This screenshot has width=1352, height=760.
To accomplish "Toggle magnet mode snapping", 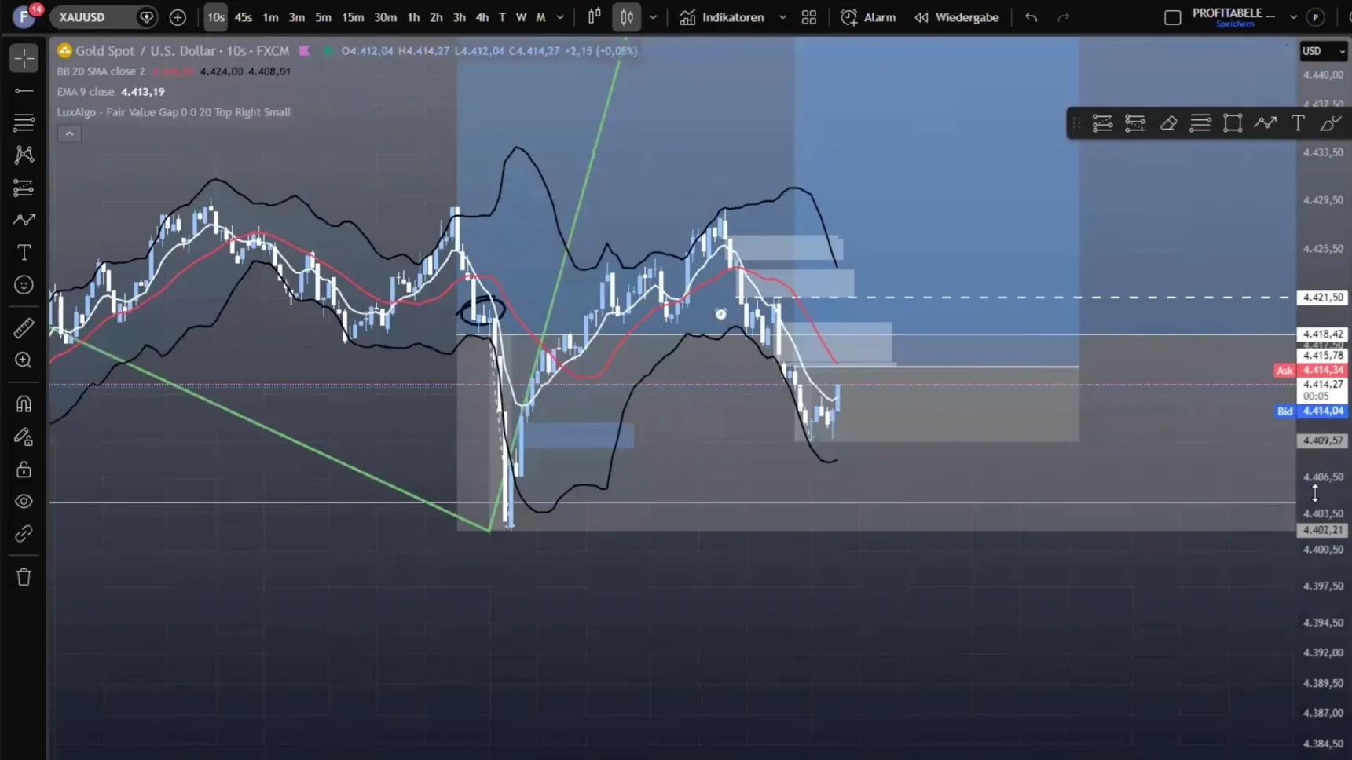I will click(24, 404).
